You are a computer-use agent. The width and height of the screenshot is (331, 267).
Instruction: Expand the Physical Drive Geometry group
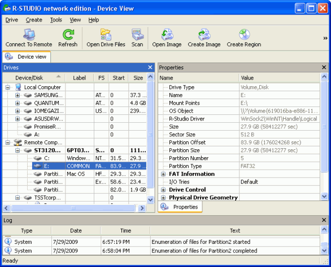(x=163, y=198)
